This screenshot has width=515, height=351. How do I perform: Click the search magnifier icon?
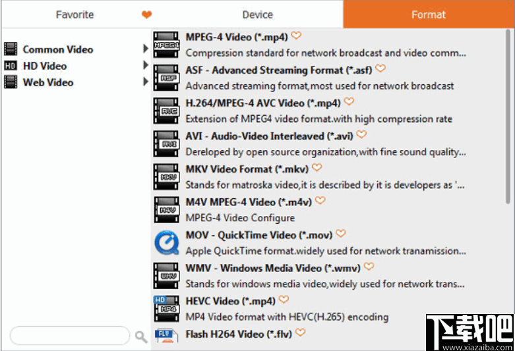pyautogui.click(x=141, y=337)
